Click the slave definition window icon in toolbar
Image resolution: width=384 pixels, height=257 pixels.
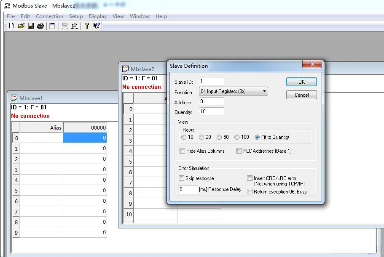(52, 26)
